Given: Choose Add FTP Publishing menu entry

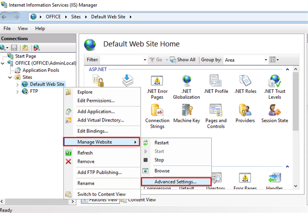Looking at the screenshot, I should click(x=102, y=172).
